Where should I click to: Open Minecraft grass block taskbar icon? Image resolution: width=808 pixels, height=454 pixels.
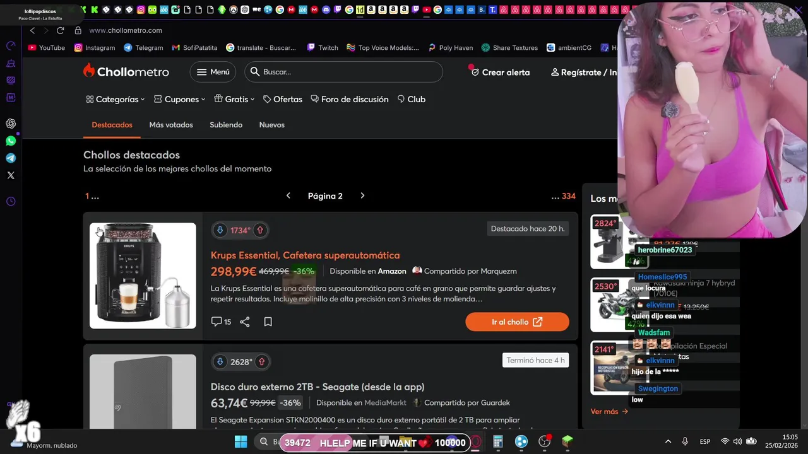[x=567, y=442]
